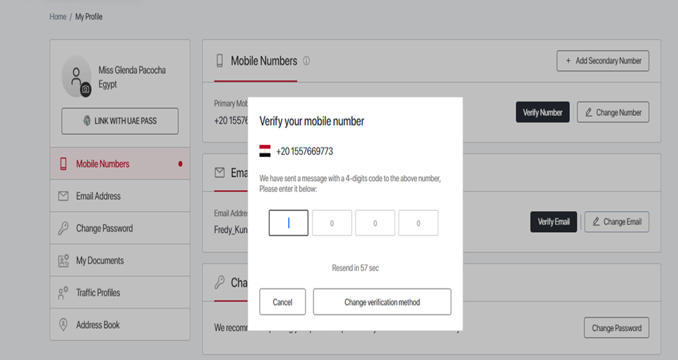Viewport: 678px width, 360px height.
Task: Open the info tooltip next to Mobile Numbers
Action: tap(306, 60)
